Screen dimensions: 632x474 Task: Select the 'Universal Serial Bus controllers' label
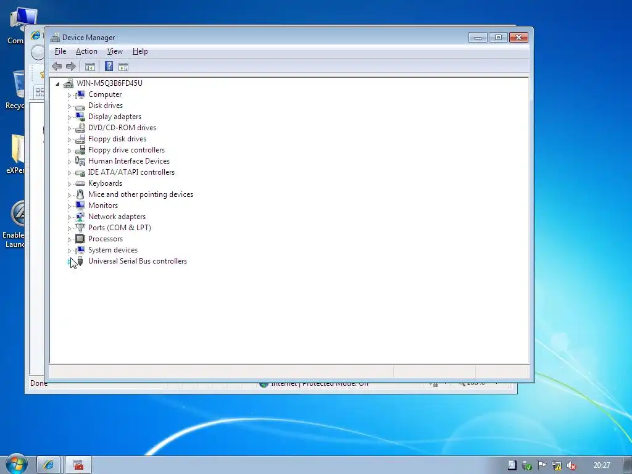(x=138, y=261)
